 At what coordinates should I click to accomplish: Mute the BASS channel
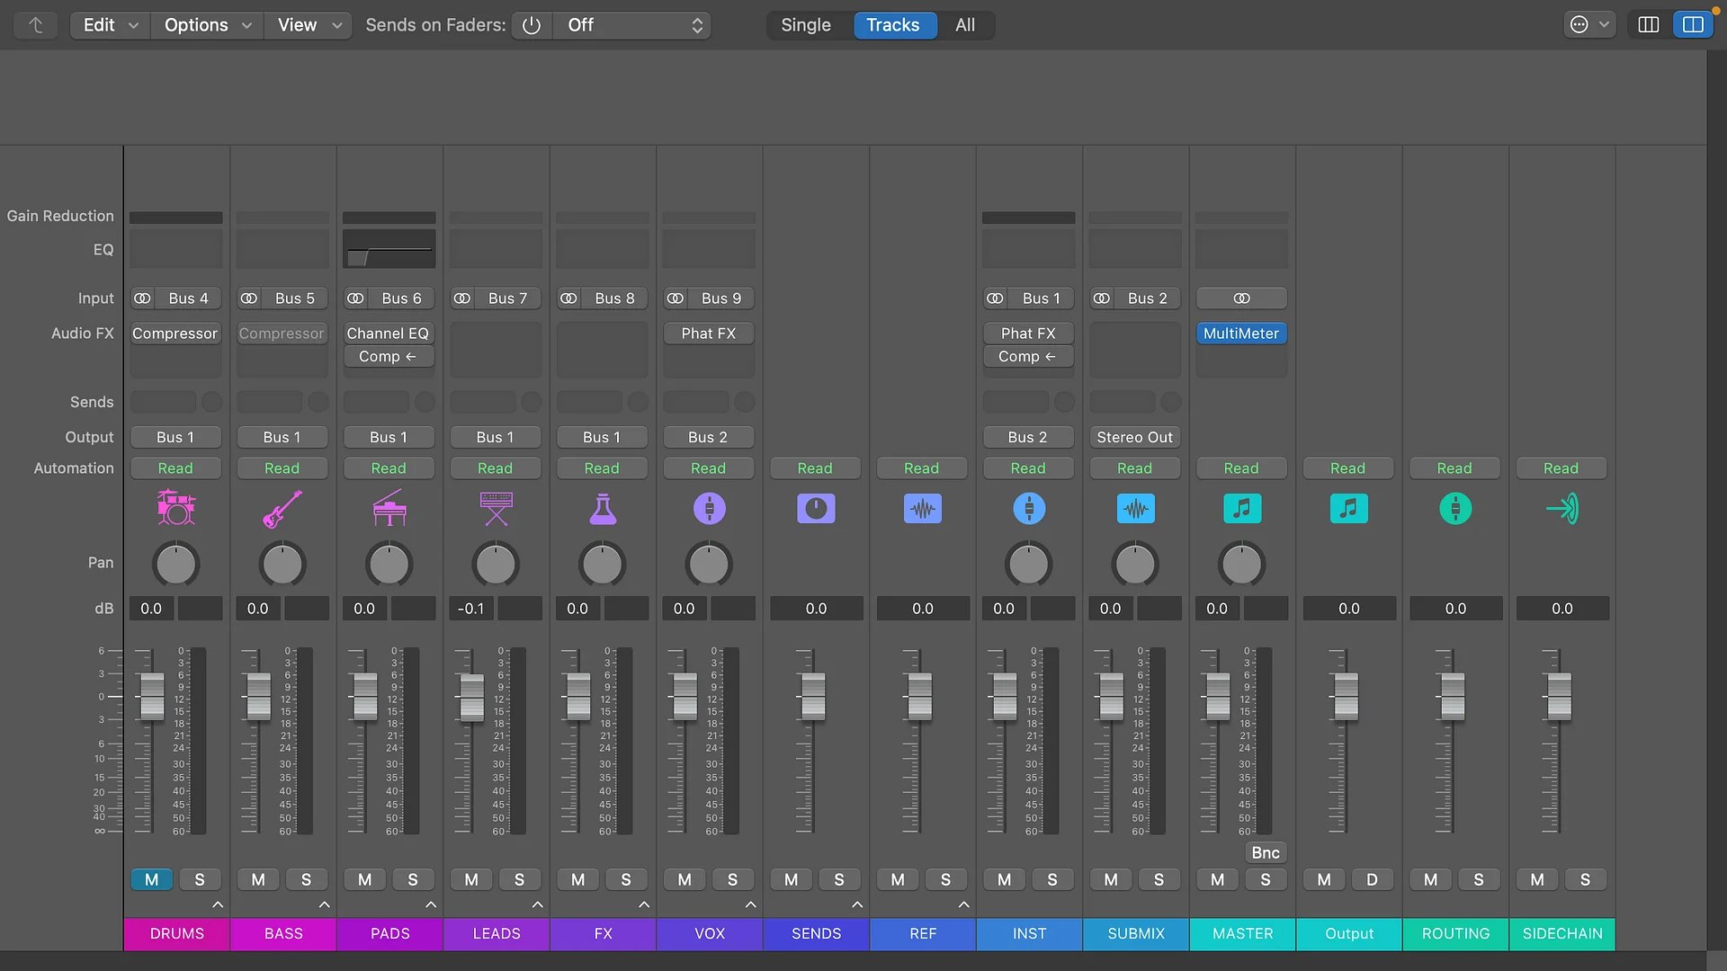click(258, 879)
